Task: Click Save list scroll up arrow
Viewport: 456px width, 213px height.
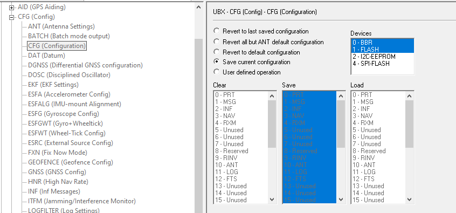Action: (341, 96)
